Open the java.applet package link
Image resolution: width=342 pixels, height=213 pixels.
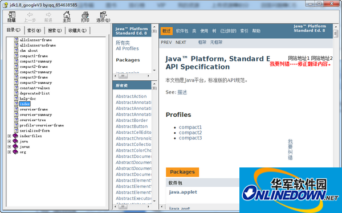[x=183, y=192]
